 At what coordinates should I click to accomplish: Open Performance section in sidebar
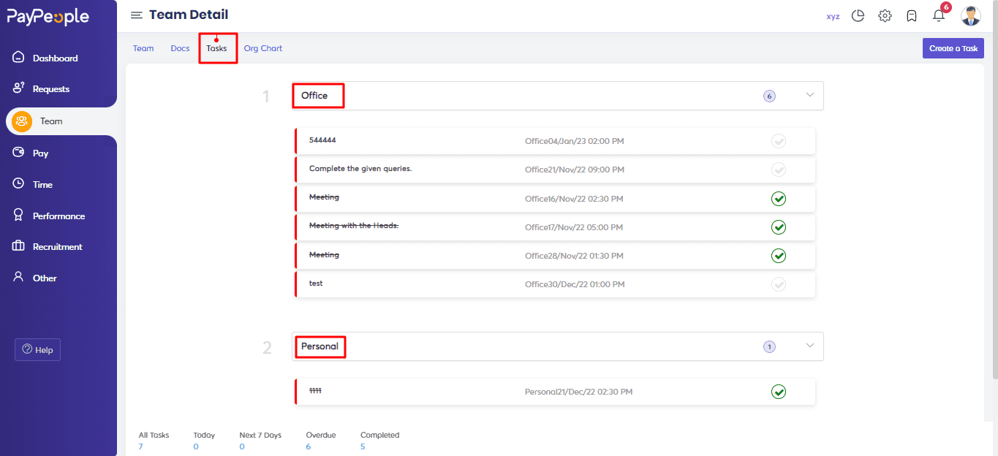(58, 216)
